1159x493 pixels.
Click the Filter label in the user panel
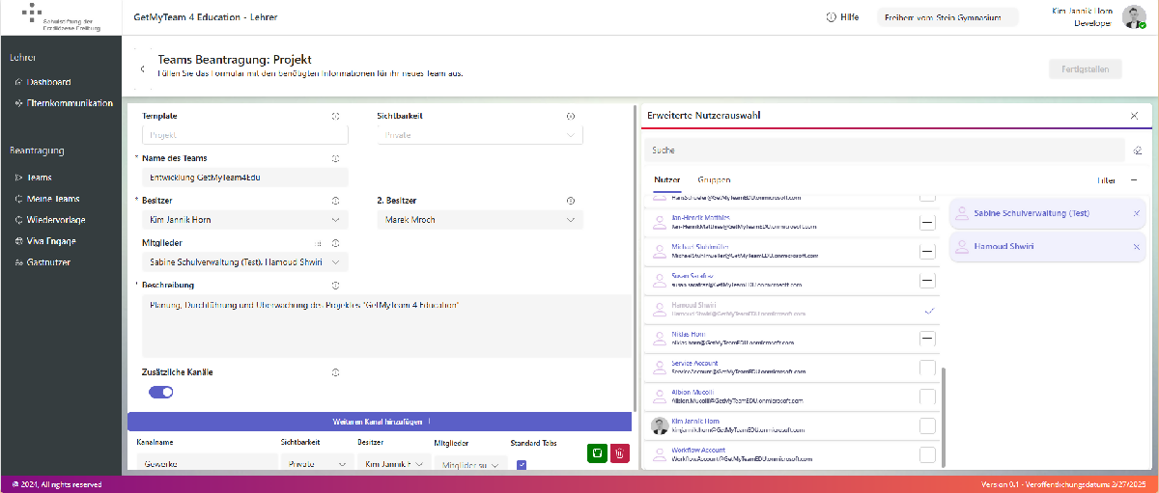(1106, 179)
